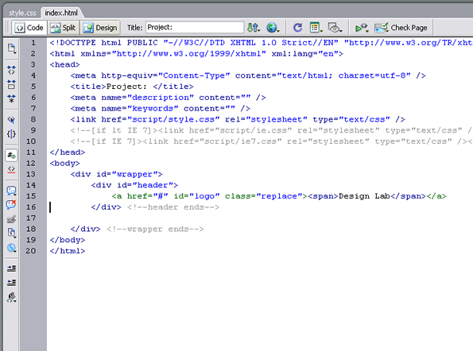
Task: Click Remove Comment icon
Action: click(11, 205)
